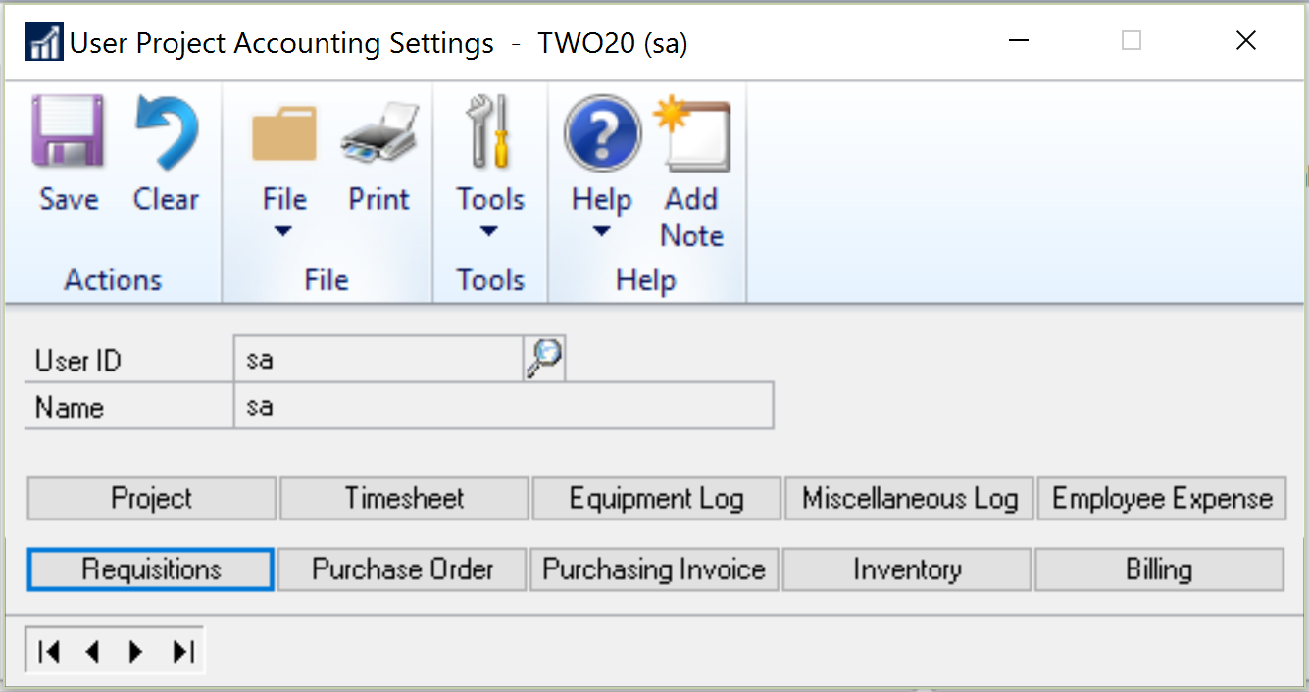Print using the printer icon
This screenshot has width=1309, height=692.
379,134
